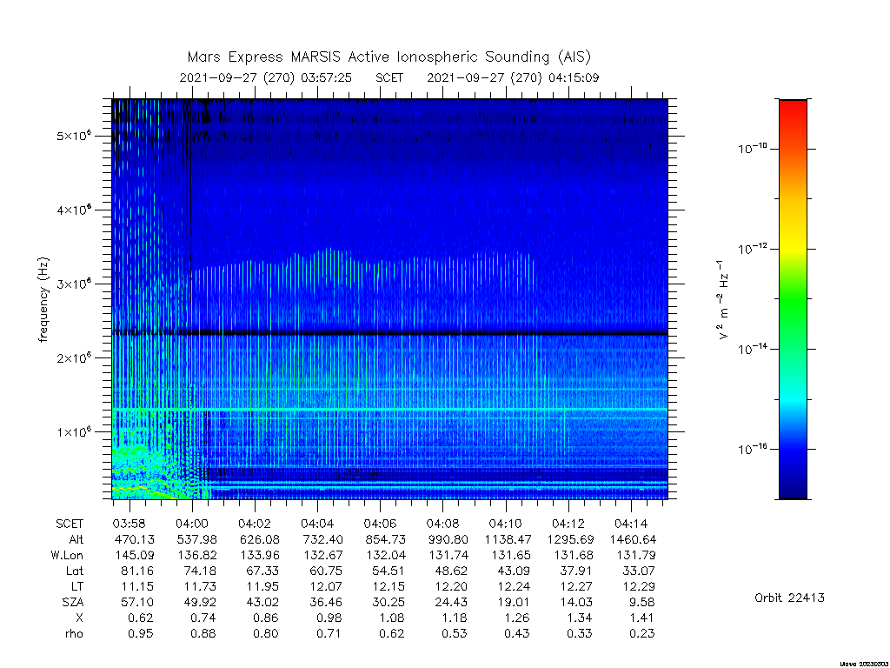The image size is (890, 668).
Task: Click the 'V² m⁻² Hz⁻¹' units label
Action: click(x=722, y=300)
